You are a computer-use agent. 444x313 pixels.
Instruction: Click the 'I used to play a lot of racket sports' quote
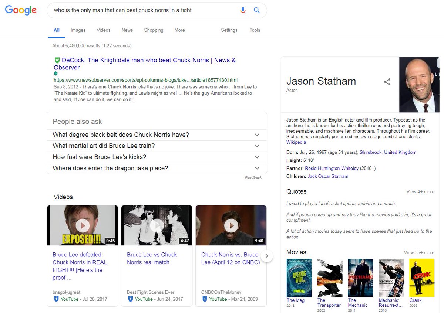341,204
